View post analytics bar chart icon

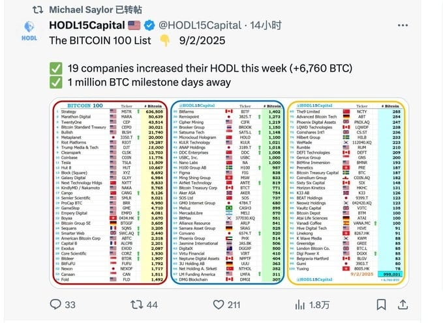tap(299, 305)
